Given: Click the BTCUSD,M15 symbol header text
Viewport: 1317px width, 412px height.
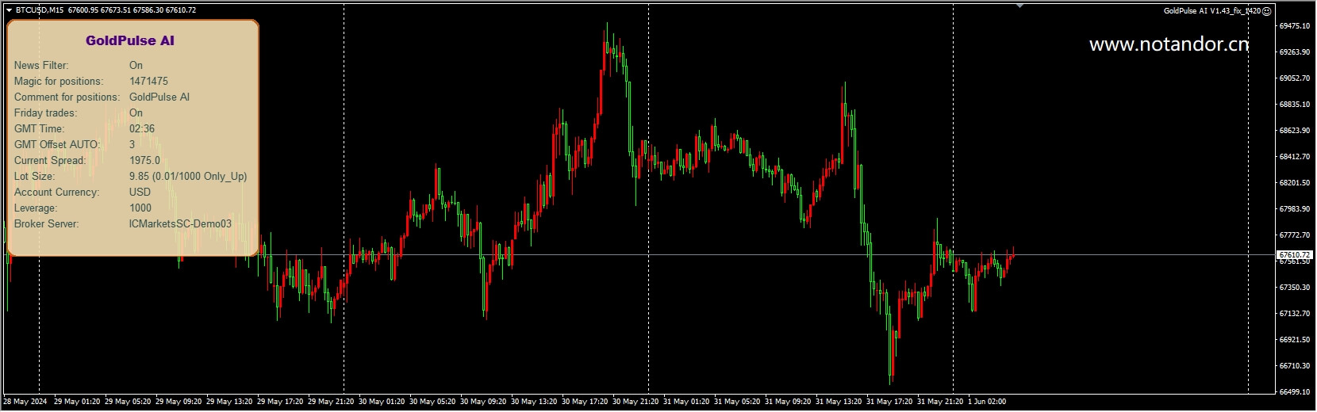Looking at the screenshot, I should 40,10.
